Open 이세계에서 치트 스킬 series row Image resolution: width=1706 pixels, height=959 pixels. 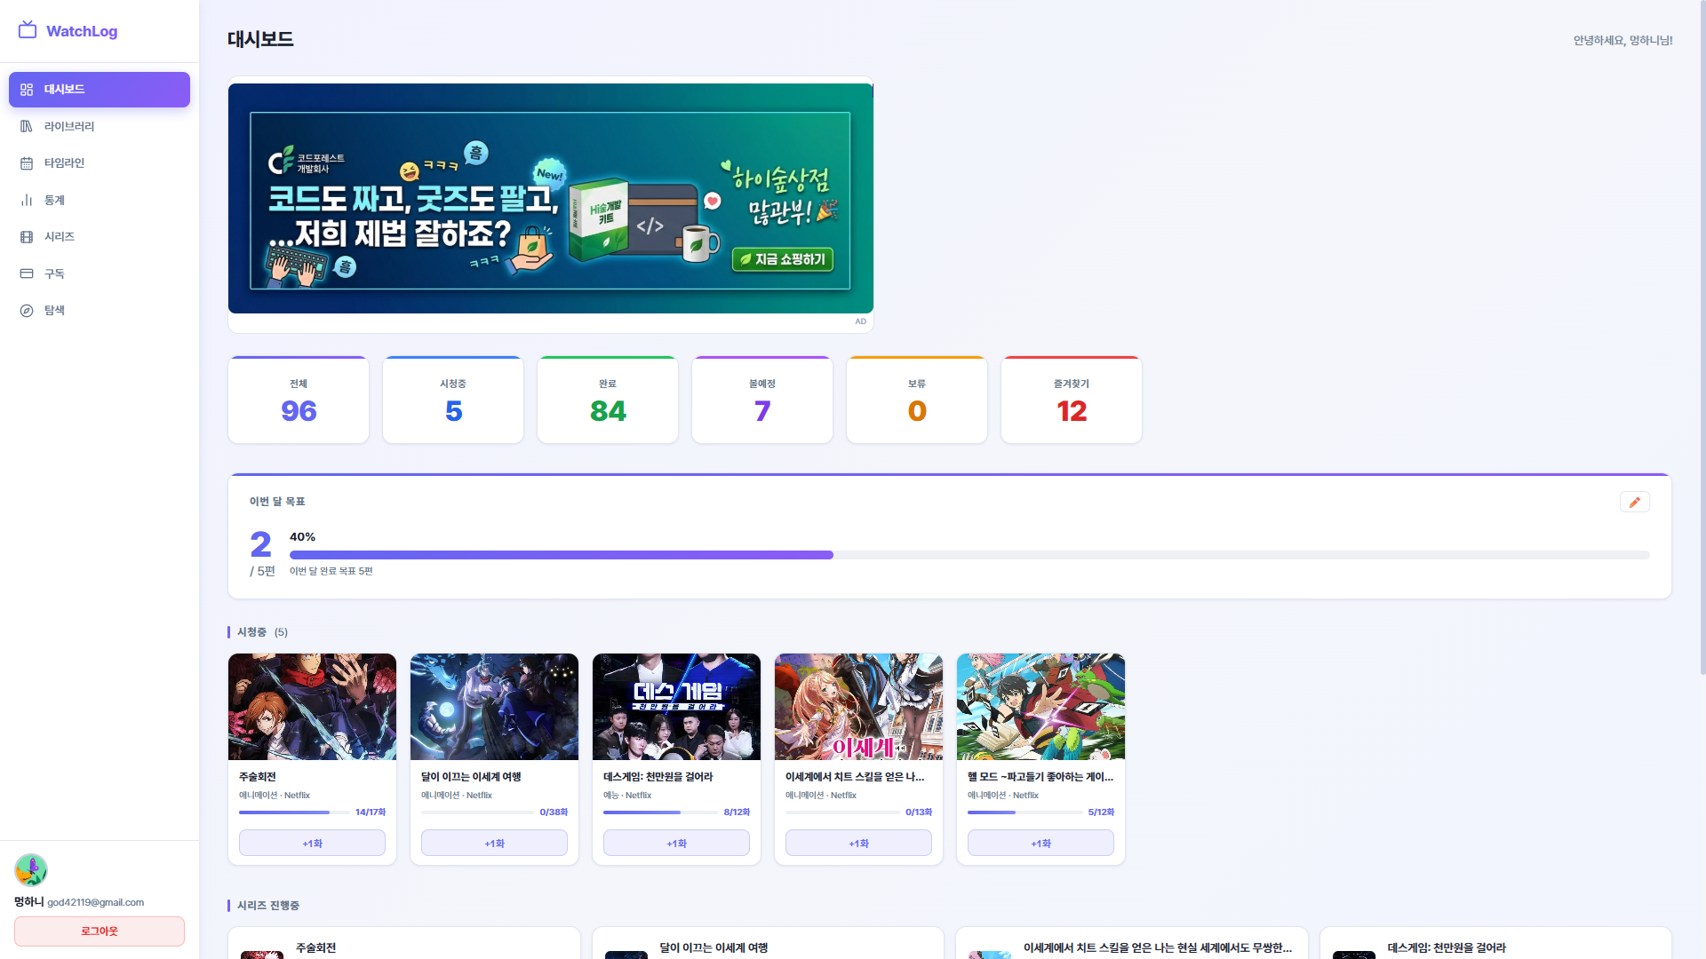[x=1132, y=944]
